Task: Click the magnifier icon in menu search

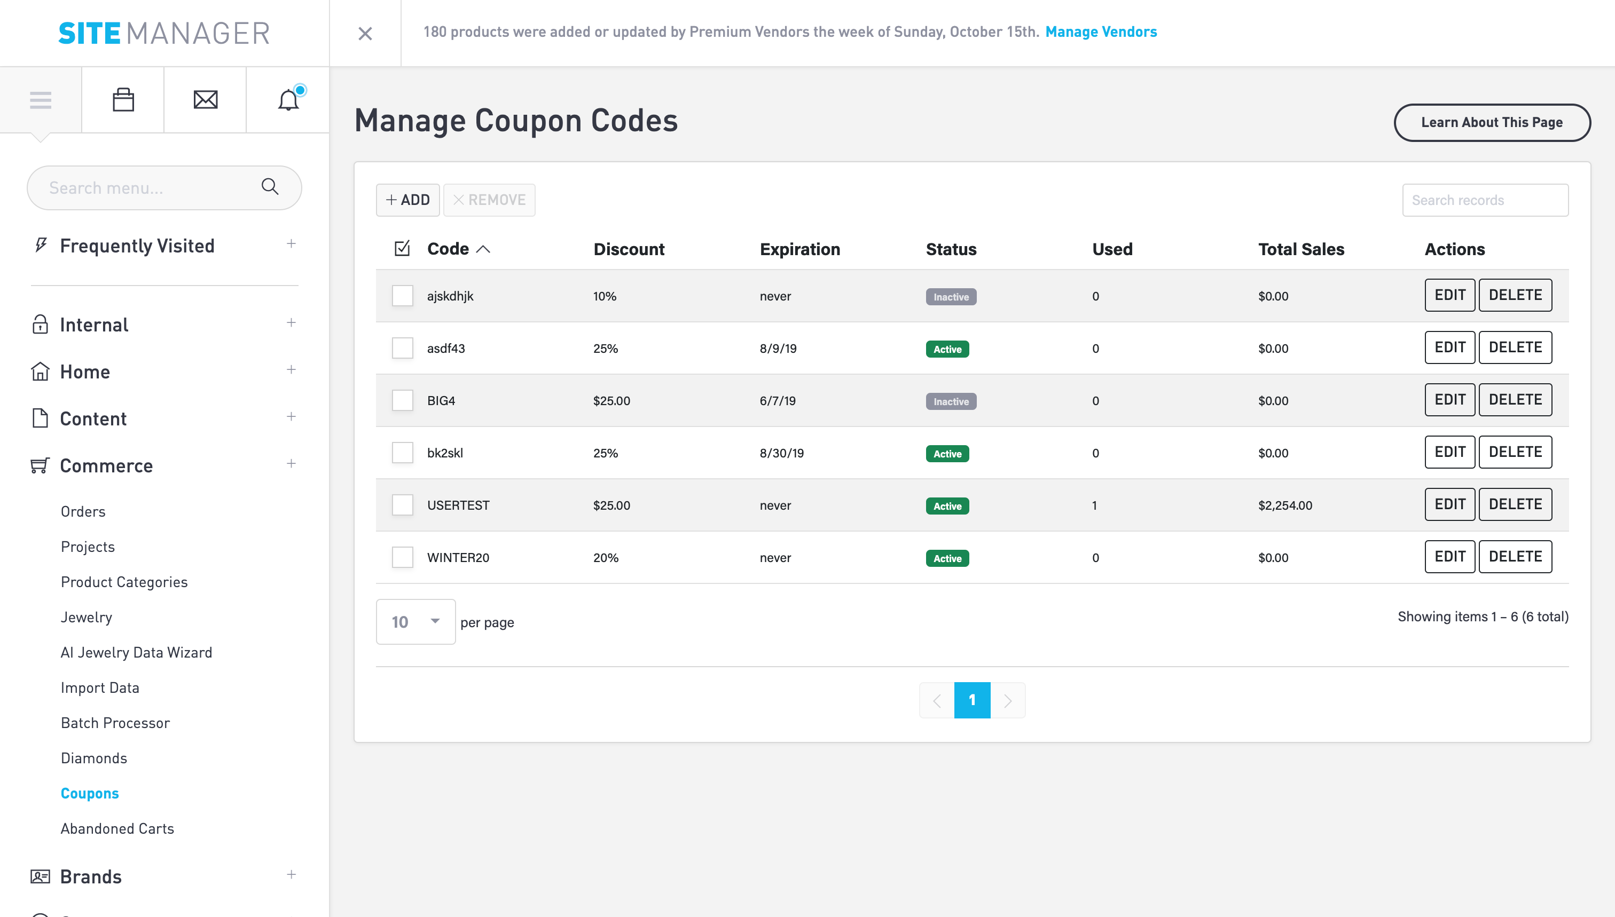Action: 270,186
